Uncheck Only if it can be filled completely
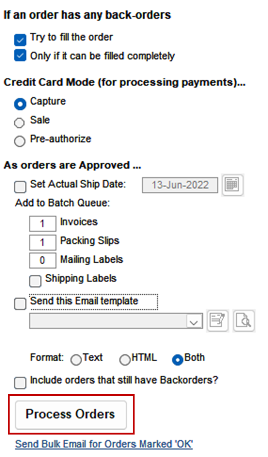This screenshot has height=457, width=268. (20, 56)
